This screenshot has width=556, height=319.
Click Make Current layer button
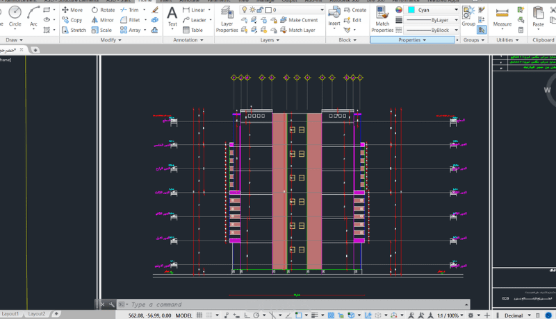(x=299, y=20)
